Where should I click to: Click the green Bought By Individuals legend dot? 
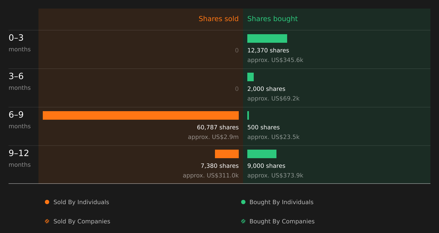coord(243,202)
